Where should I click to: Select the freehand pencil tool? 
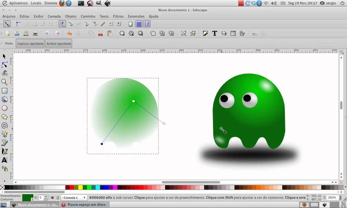(x=4, y=134)
